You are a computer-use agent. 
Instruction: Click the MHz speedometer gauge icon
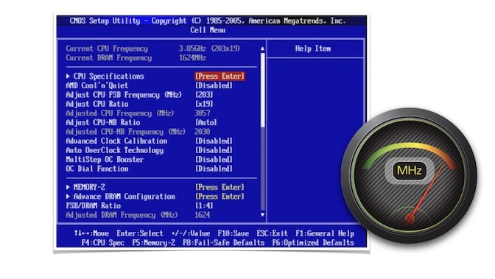coord(409,175)
